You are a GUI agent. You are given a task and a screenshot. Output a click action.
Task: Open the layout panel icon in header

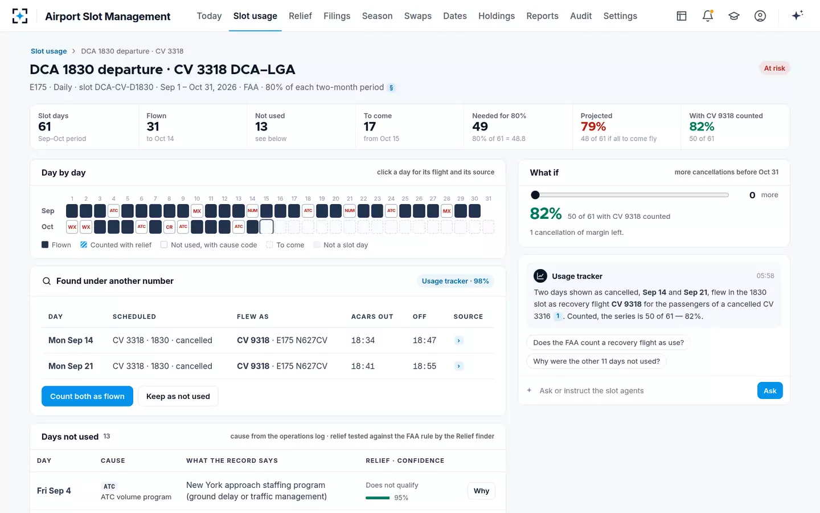point(682,16)
